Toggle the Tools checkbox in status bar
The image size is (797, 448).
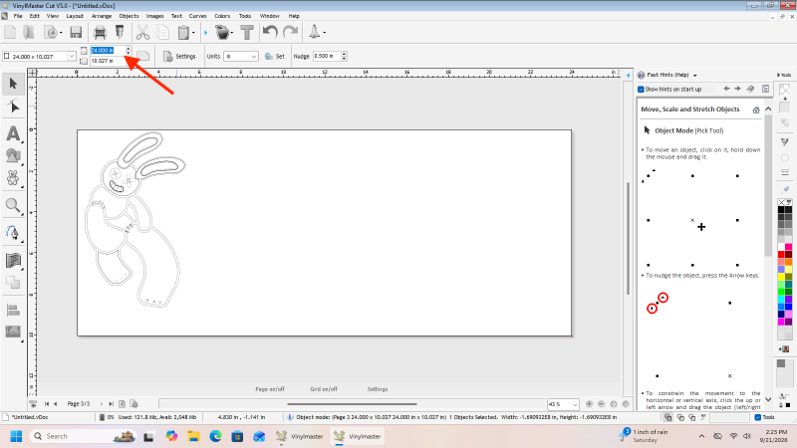[x=757, y=417]
